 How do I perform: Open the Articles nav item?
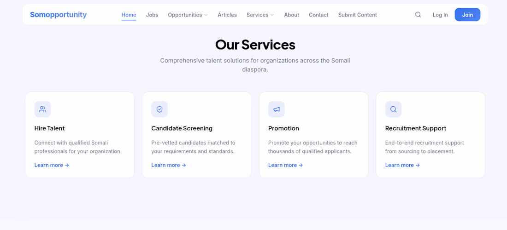(x=227, y=15)
